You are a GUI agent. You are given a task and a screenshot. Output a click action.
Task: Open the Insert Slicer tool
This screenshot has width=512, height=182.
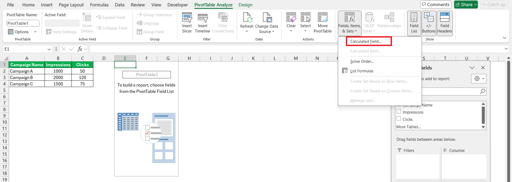click(187, 23)
